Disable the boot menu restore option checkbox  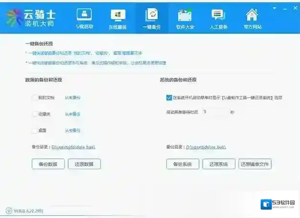coord(169,98)
